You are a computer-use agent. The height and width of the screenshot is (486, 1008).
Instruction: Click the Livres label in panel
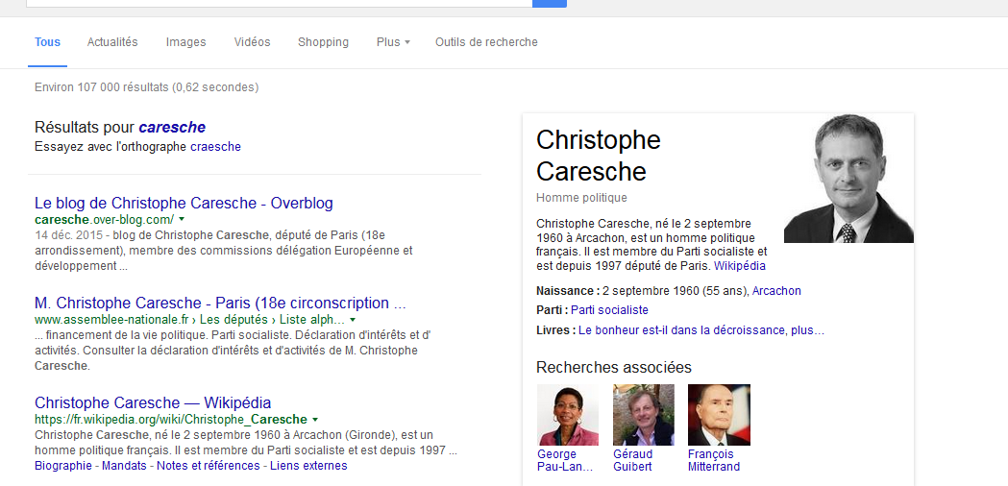pos(556,330)
